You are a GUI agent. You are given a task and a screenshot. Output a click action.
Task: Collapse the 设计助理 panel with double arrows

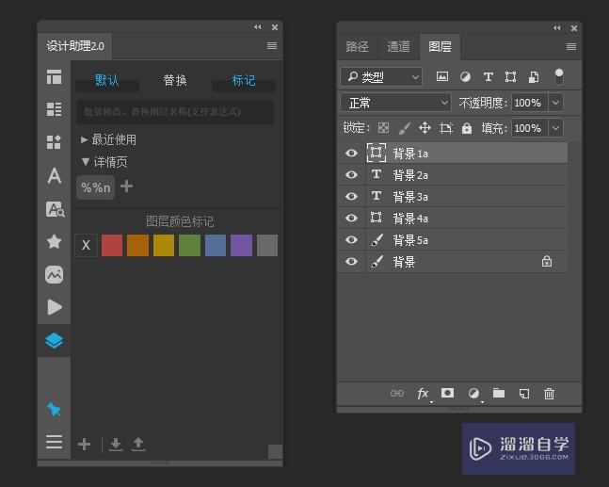coord(258,26)
